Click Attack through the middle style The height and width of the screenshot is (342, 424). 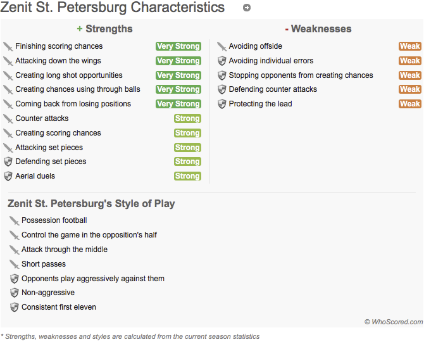click(65, 250)
